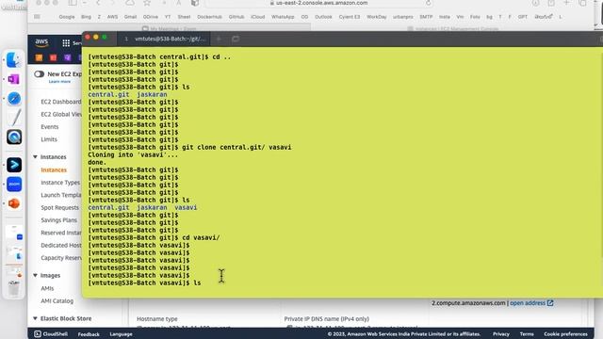The image size is (603, 339).
Task: Click Learn more under New EC2 Experience
Action: [59, 82]
